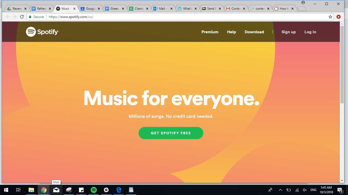
Task: Open the Help link in the navigation
Action: coord(232,32)
